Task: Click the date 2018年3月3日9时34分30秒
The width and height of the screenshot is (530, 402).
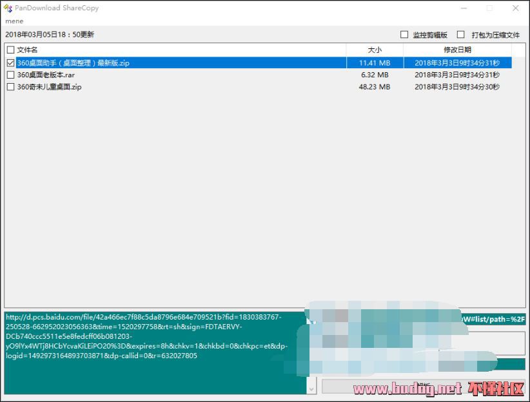Action: tap(457, 87)
